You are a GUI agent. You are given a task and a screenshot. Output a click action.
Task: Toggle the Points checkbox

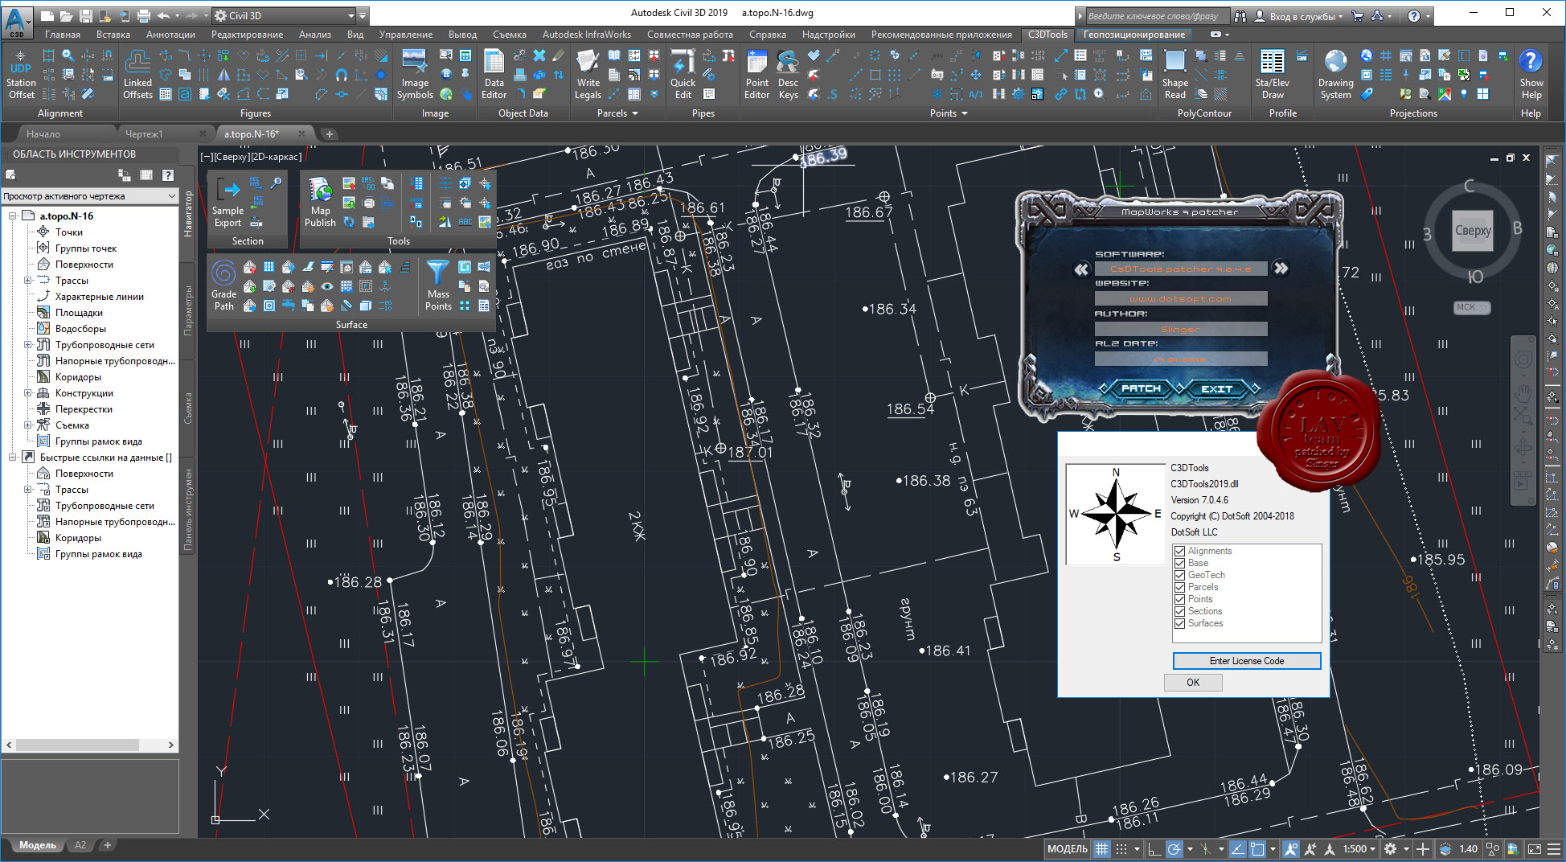1179,599
